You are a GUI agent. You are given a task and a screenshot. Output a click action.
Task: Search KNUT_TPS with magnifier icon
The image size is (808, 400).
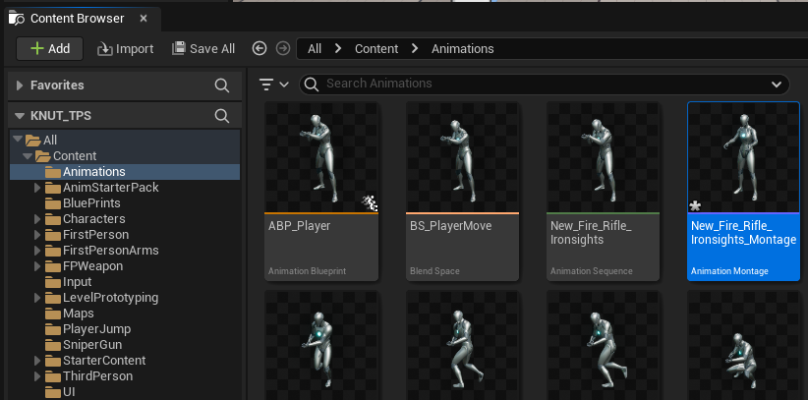click(x=222, y=116)
